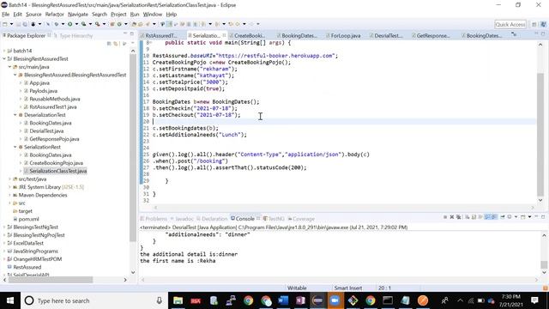The image size is (549, 309).
Task: Close the Serializatio... editor tab
Action: (x=224, y=35)
